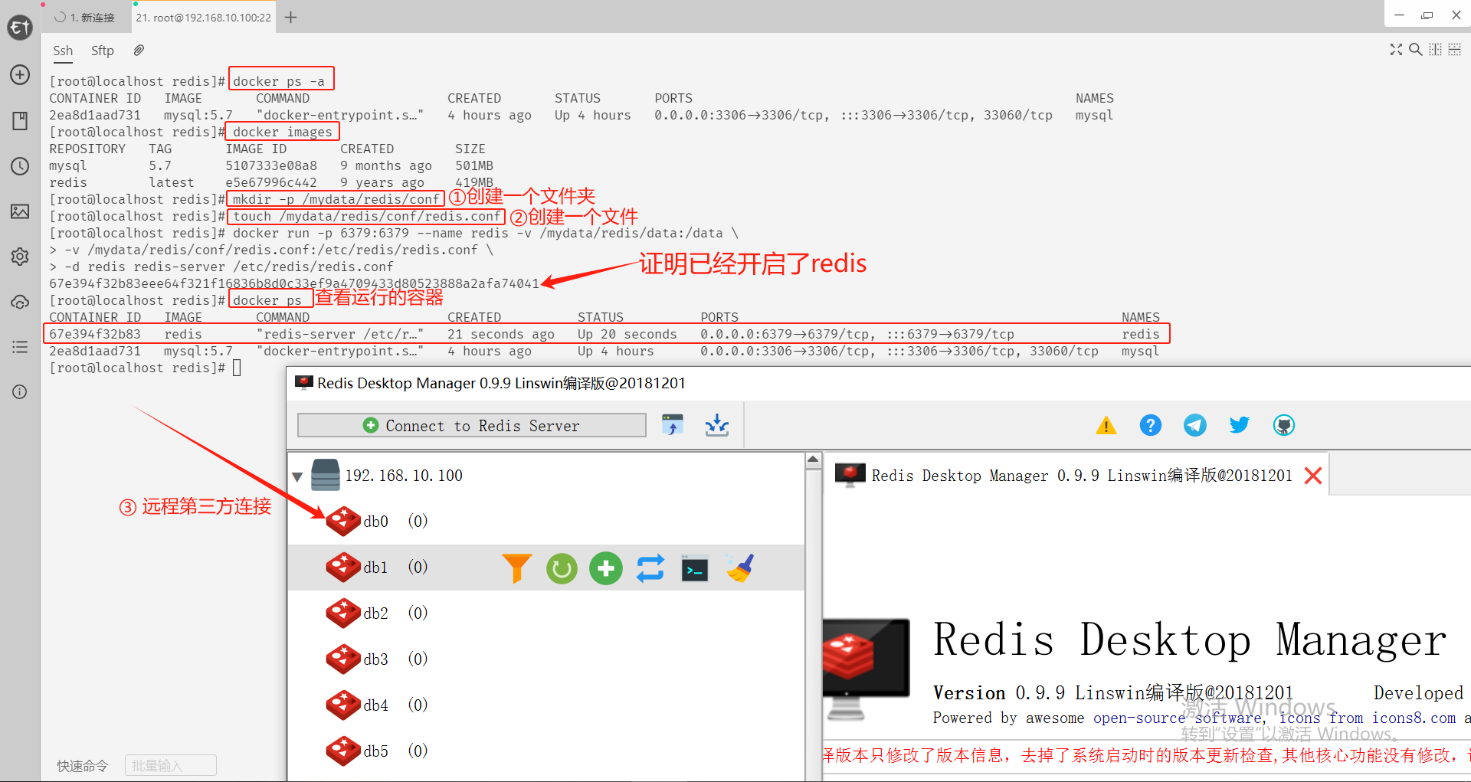1471x782 pixels.
Task: Click the terminal prompt cursor on the last line
Action: [237, 368]
